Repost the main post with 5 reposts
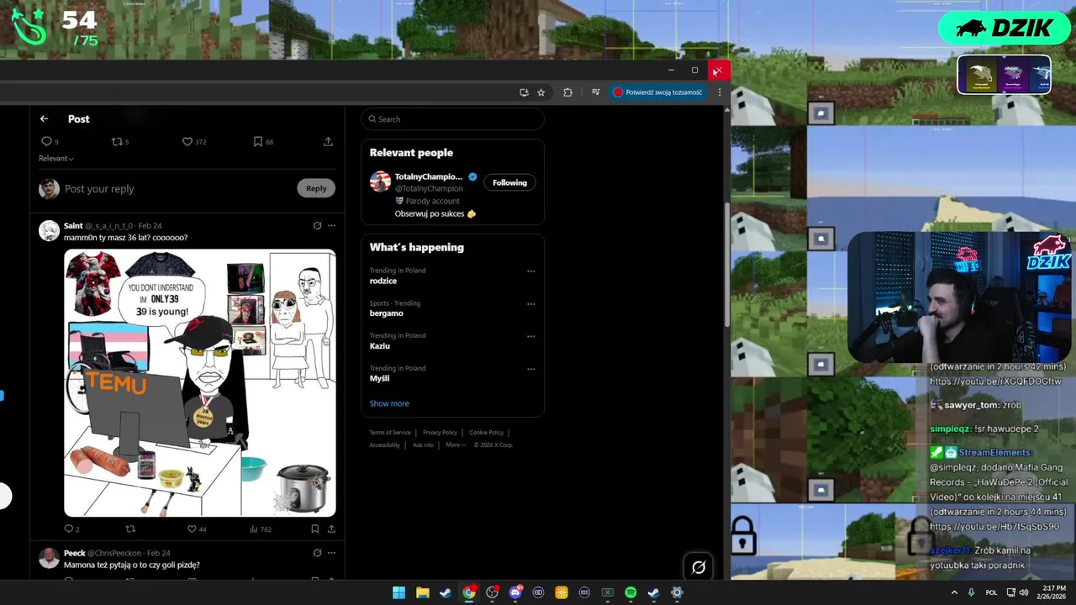 click(117, 142)
